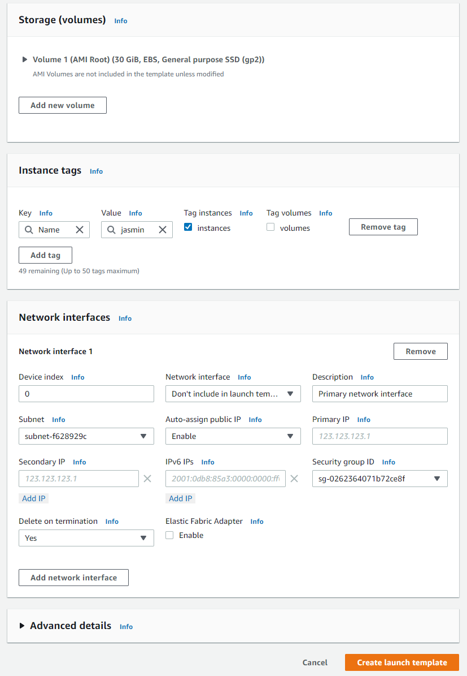Click Create launch template
The height and width of the screenshot is (676, 467).
[401, 662]
